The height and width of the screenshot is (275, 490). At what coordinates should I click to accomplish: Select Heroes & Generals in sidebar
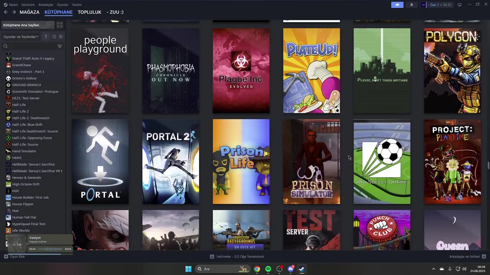(x=26, y=178)
